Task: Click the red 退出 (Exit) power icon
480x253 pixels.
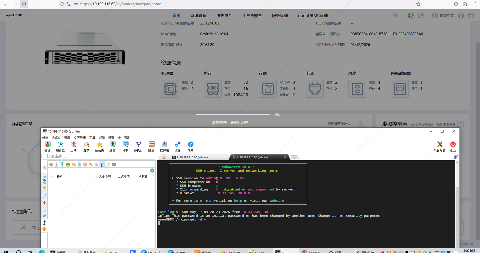Action: click(453, 146)
